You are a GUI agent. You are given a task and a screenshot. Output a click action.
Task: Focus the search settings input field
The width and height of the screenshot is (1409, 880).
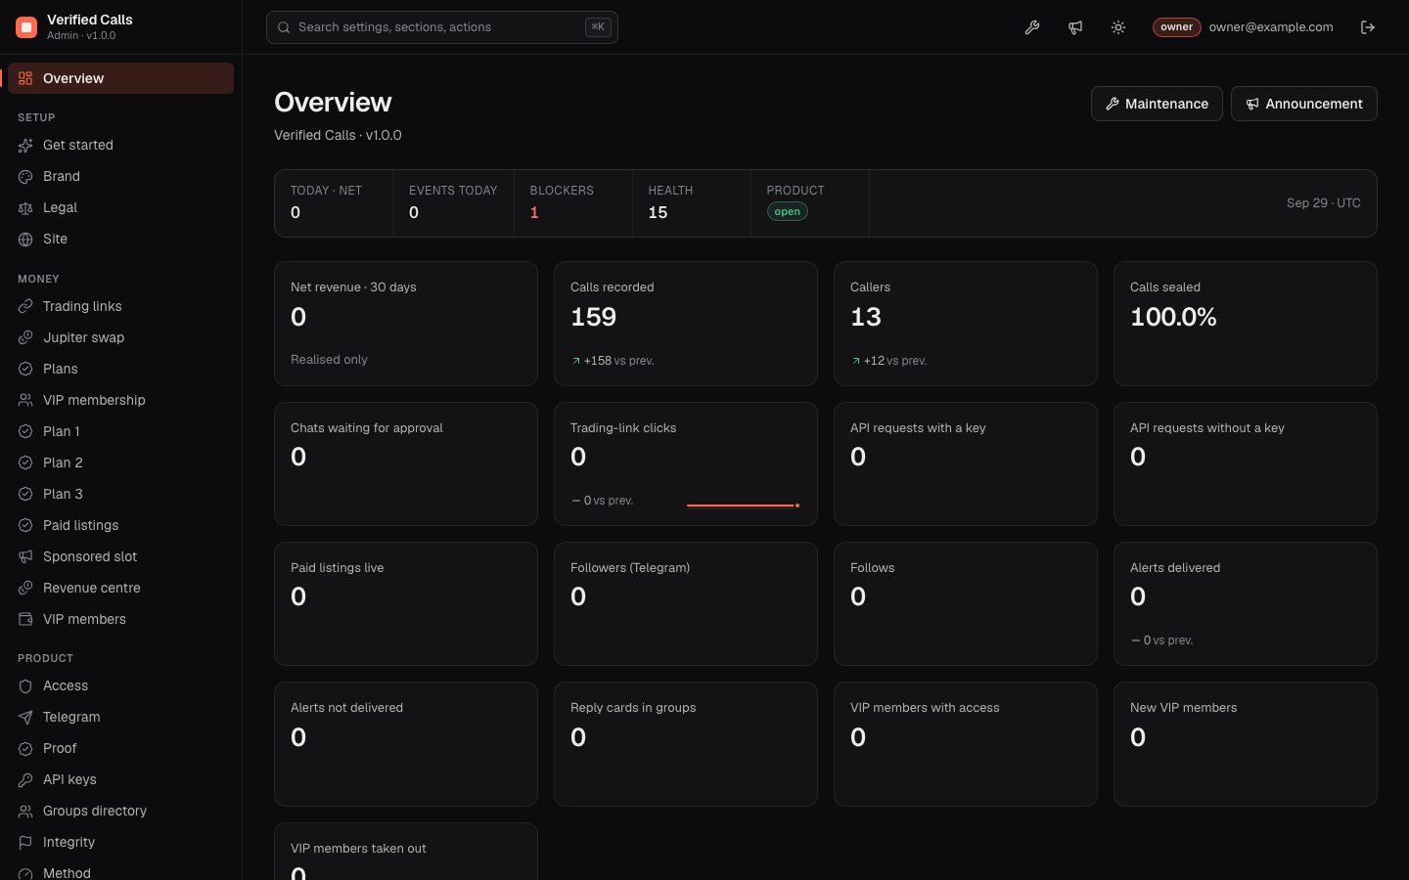point(442,27)
